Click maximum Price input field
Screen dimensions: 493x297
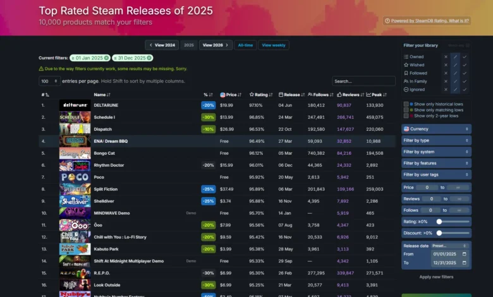458,187
